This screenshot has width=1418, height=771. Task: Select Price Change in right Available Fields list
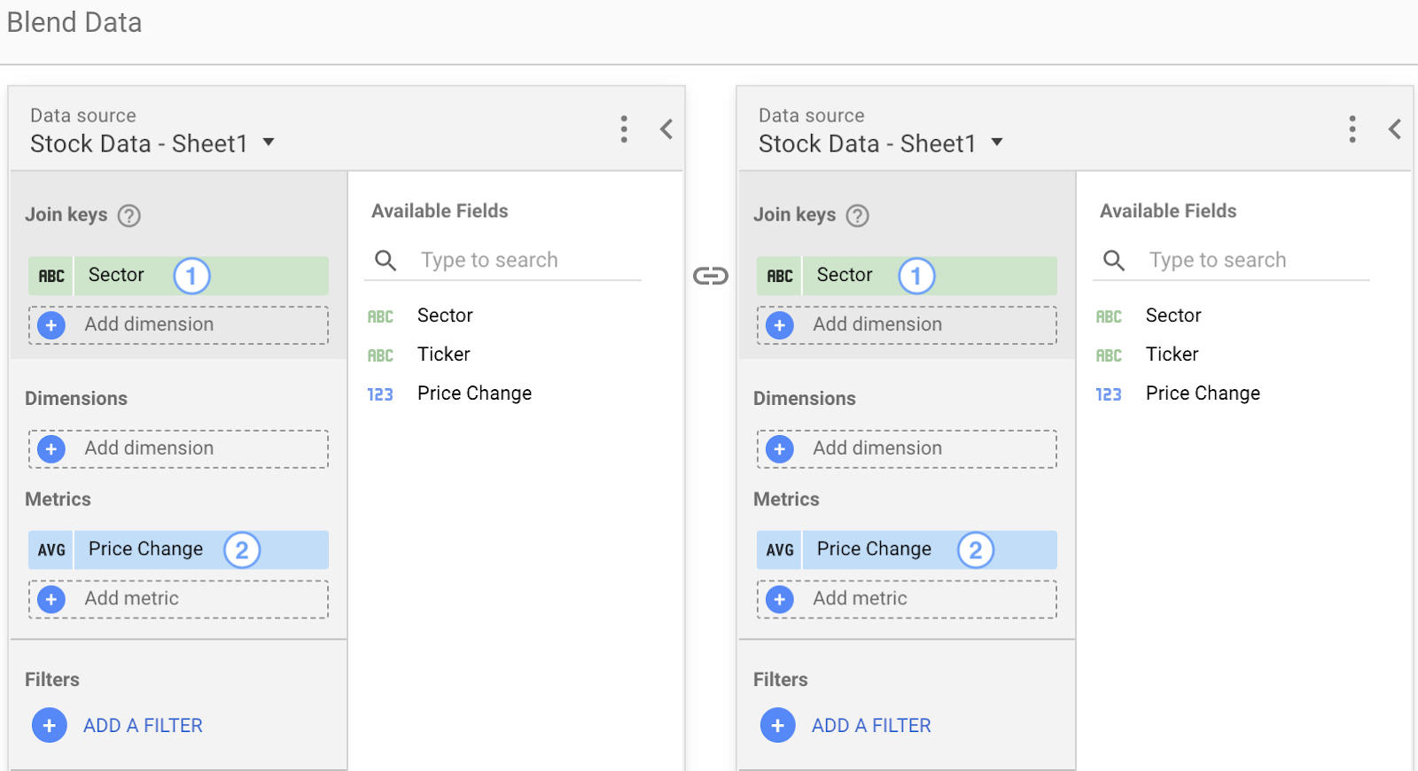[1202, 393]
